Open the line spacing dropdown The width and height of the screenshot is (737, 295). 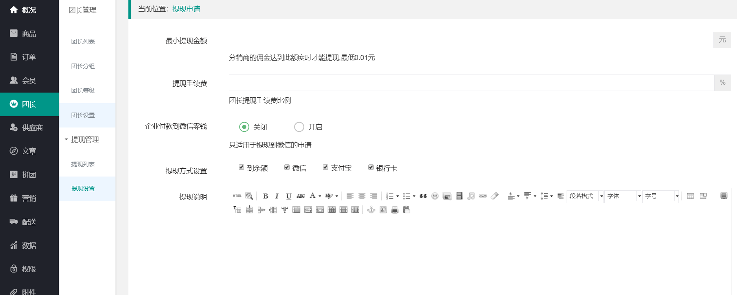pyautogui.click(x=551, y=196)
